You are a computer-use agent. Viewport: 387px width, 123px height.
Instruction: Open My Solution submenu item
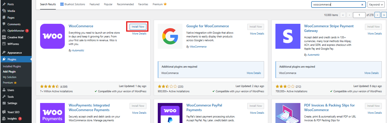coord(10,77)
